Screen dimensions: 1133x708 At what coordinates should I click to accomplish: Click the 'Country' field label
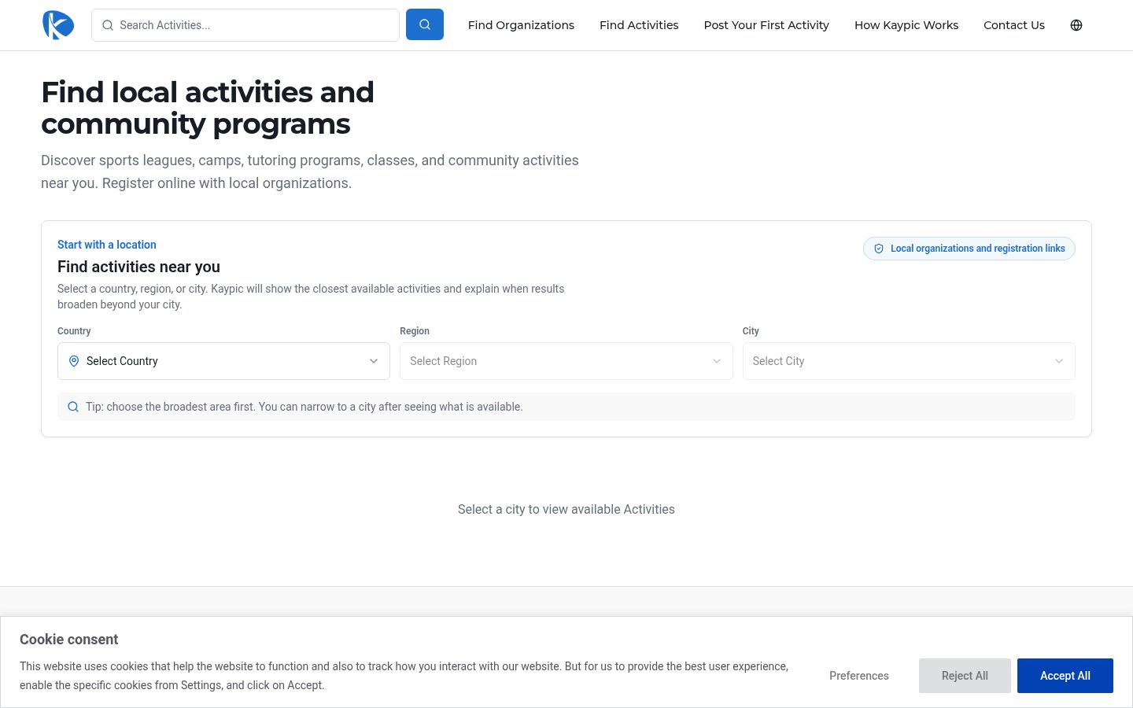pos(74,331)
